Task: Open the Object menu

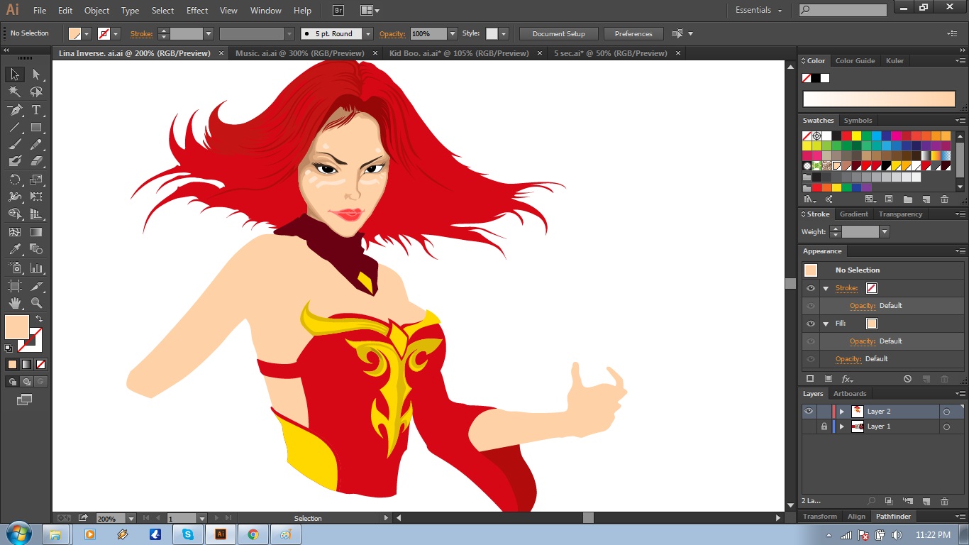Action: (97, 11)
